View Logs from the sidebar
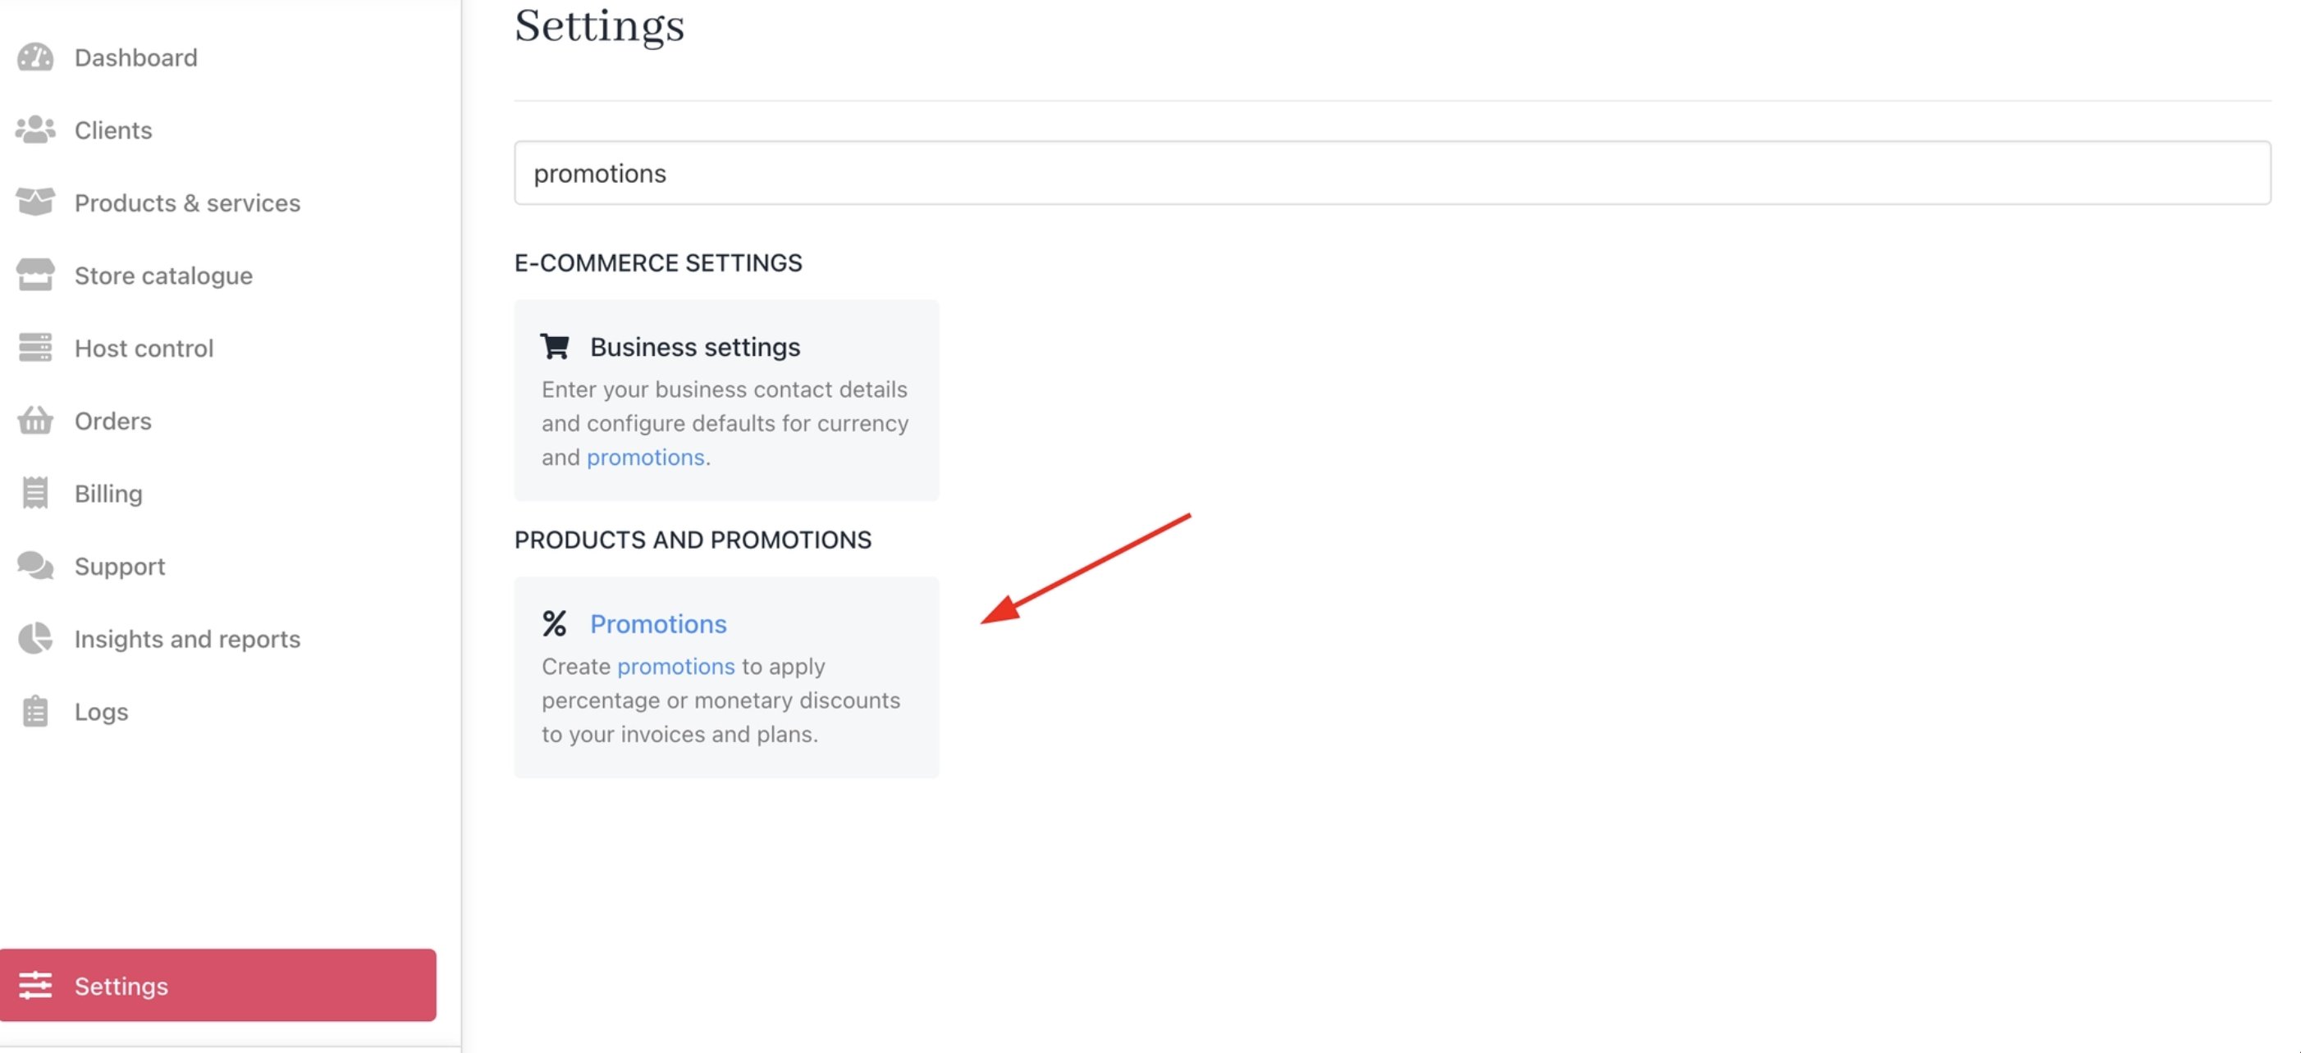The width and height of the screenshot is (2301, 1053). (x=101, y=711)
